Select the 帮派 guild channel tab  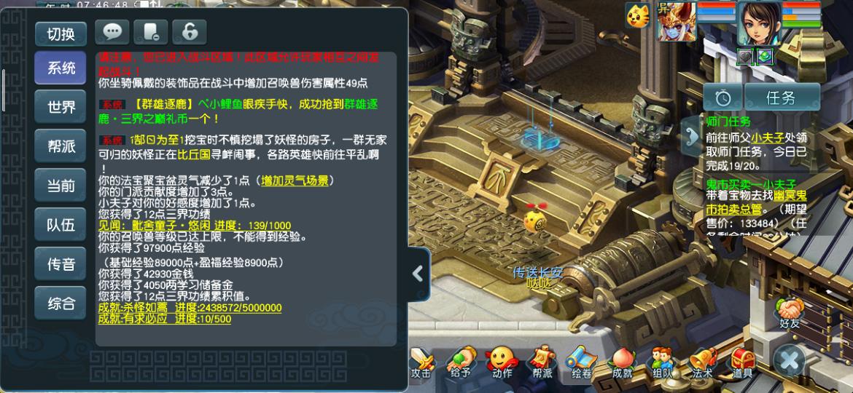[x=61, y=146]
